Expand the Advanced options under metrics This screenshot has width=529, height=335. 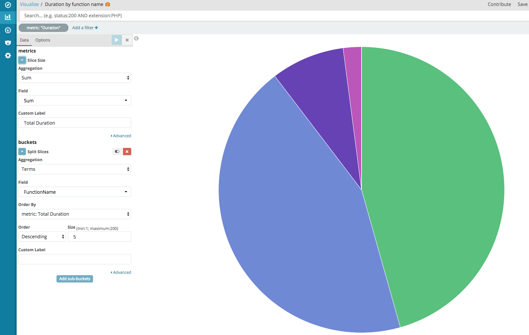121,136
